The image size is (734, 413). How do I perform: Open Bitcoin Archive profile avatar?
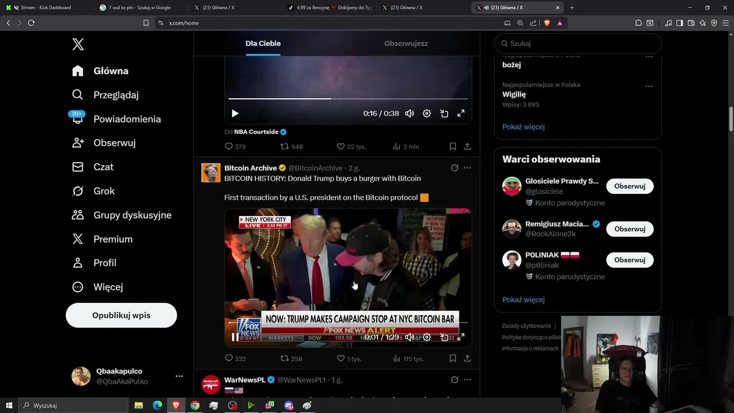pos(211,173)
